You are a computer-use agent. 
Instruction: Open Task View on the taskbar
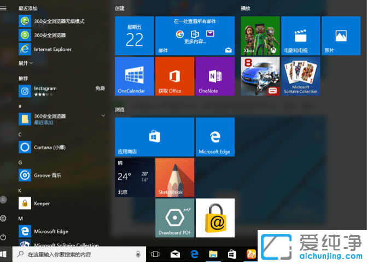click(x=155, y=254)
